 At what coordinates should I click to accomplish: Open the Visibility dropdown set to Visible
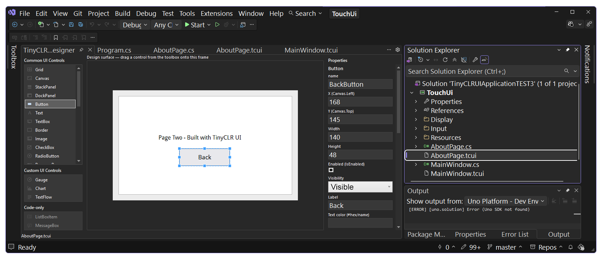click(360, 187)
